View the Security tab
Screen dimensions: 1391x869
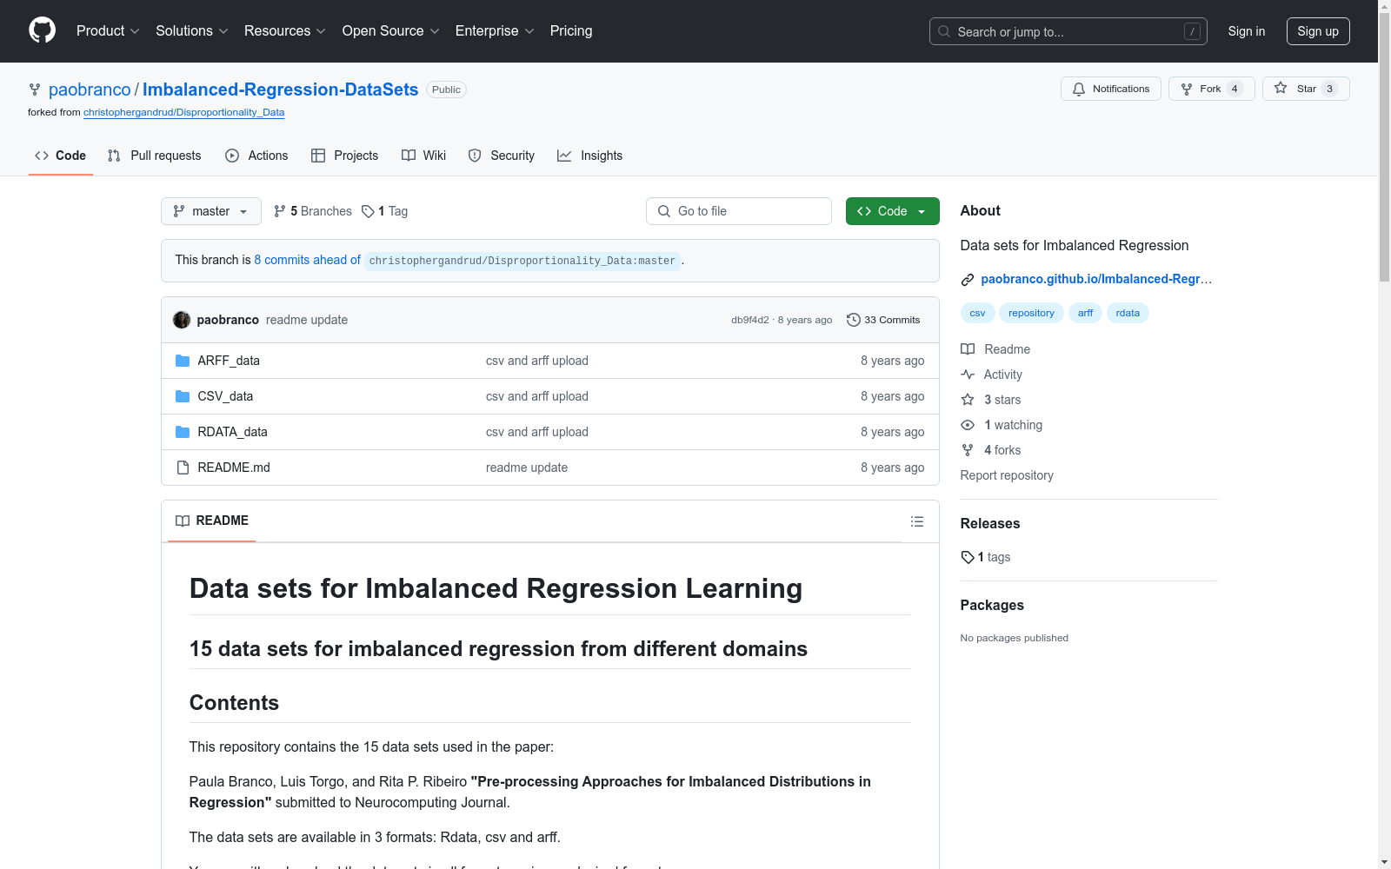[x=502, y=156]
